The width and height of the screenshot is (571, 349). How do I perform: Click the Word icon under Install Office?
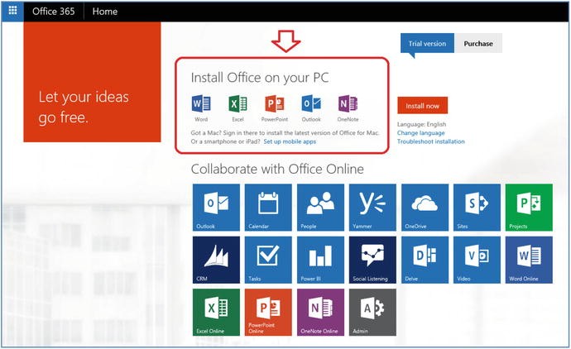[201, 104]
